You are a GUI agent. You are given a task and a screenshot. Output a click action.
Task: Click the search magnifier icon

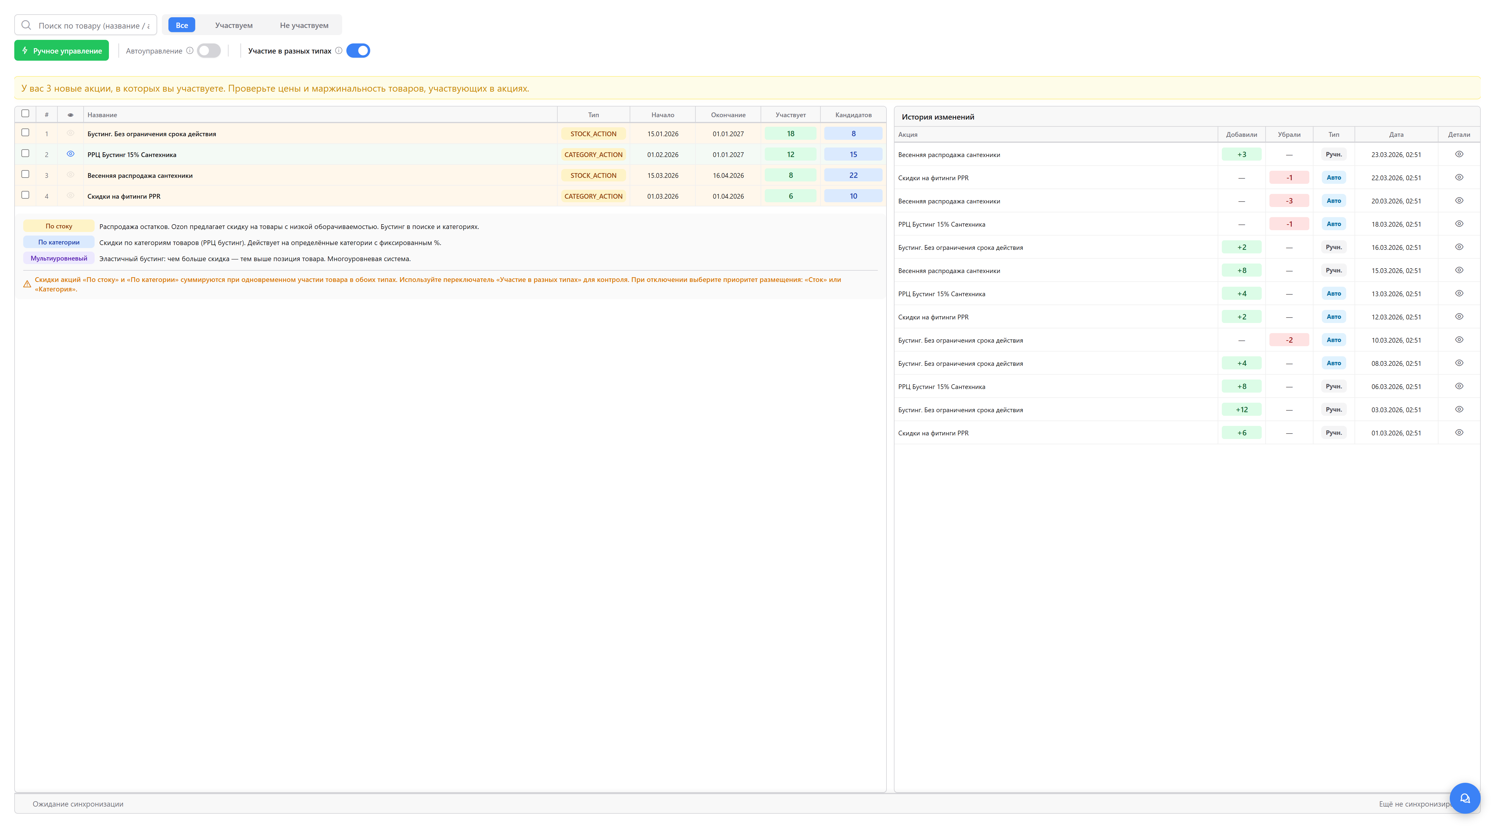coord(26,25)
